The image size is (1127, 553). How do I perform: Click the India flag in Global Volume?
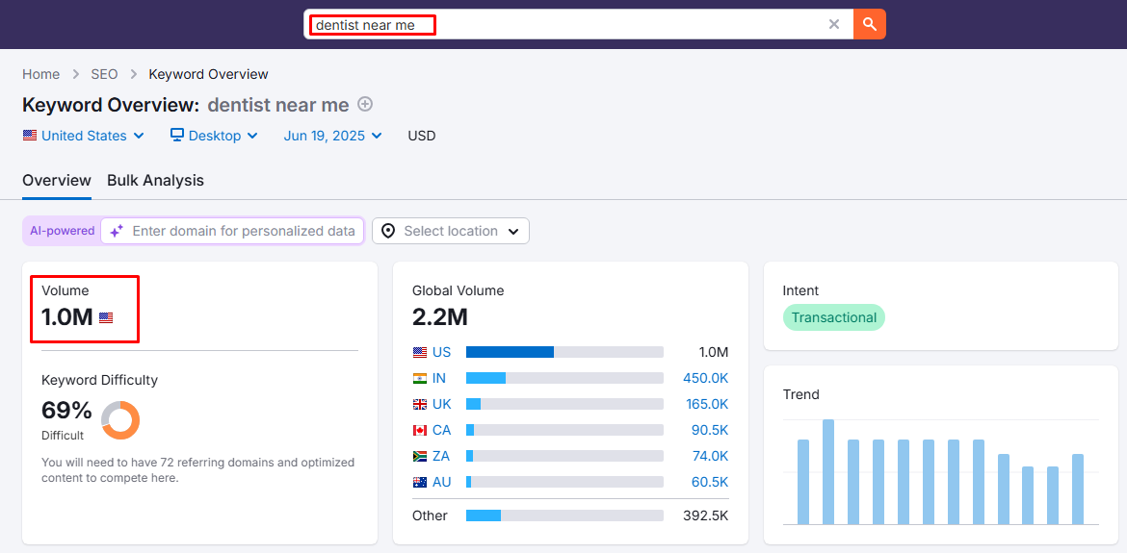pos(420,378)
